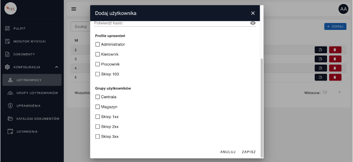This screenshot has width=353, height=162.
Task: Tick the Magazyn group checkbox
Action: [x=98, y=107]
